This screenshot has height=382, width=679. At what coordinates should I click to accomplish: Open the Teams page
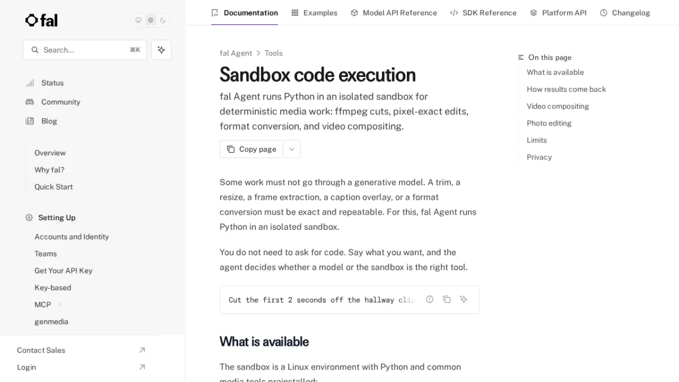click(x=45, y=254)
